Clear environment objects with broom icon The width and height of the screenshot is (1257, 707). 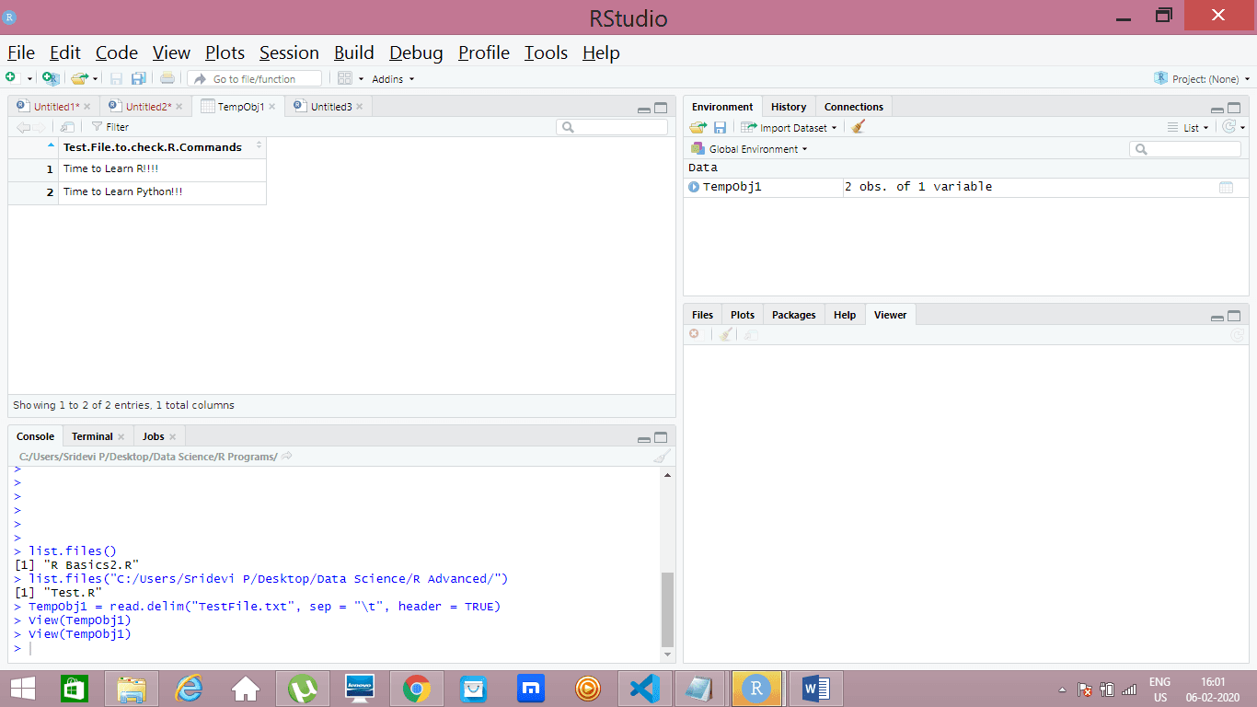(x=859, y=127)
